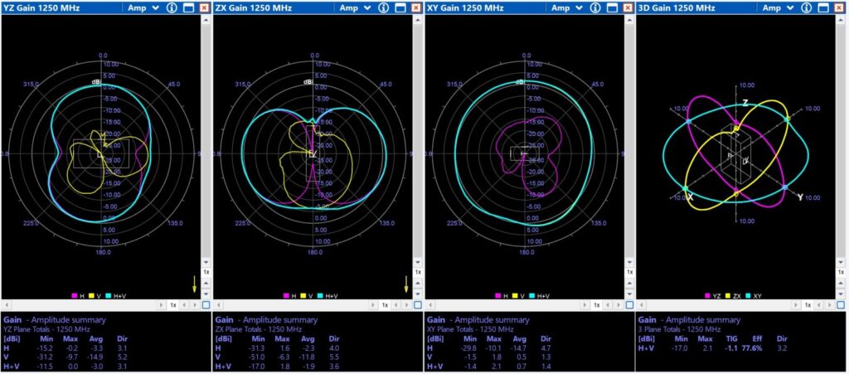The image size is (849, 374).
Task: Open the Amp dropdown in YZ Gain panel
Action: click(143, 7)
